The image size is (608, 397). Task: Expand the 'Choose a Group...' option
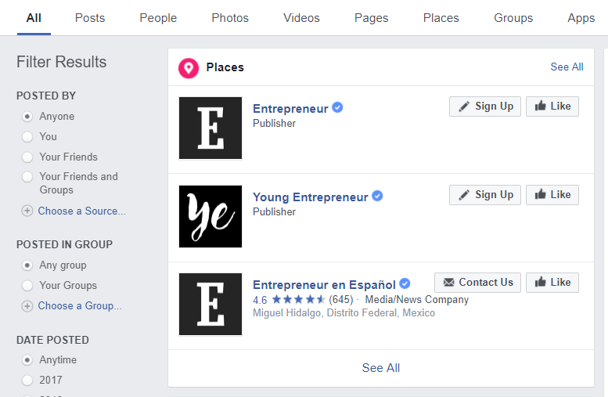tap(80, 306)
